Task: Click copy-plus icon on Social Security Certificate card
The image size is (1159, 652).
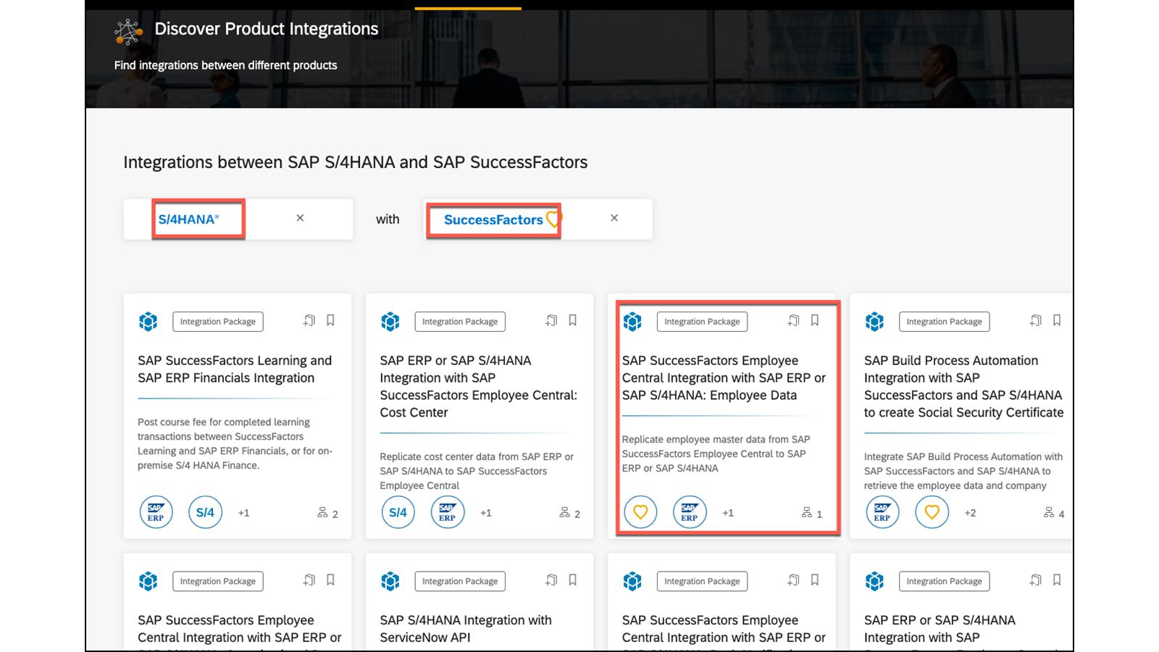Action: [1035, 320]
